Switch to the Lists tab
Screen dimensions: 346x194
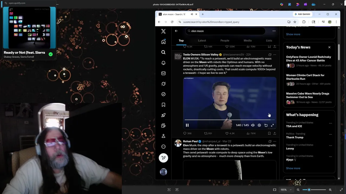point(269,40)
